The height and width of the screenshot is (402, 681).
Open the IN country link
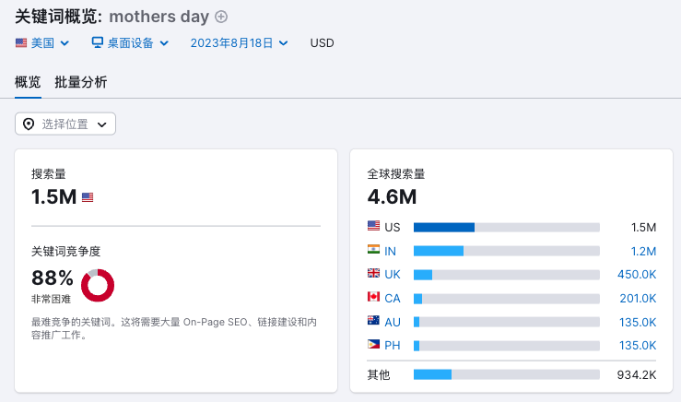(391, 251)
